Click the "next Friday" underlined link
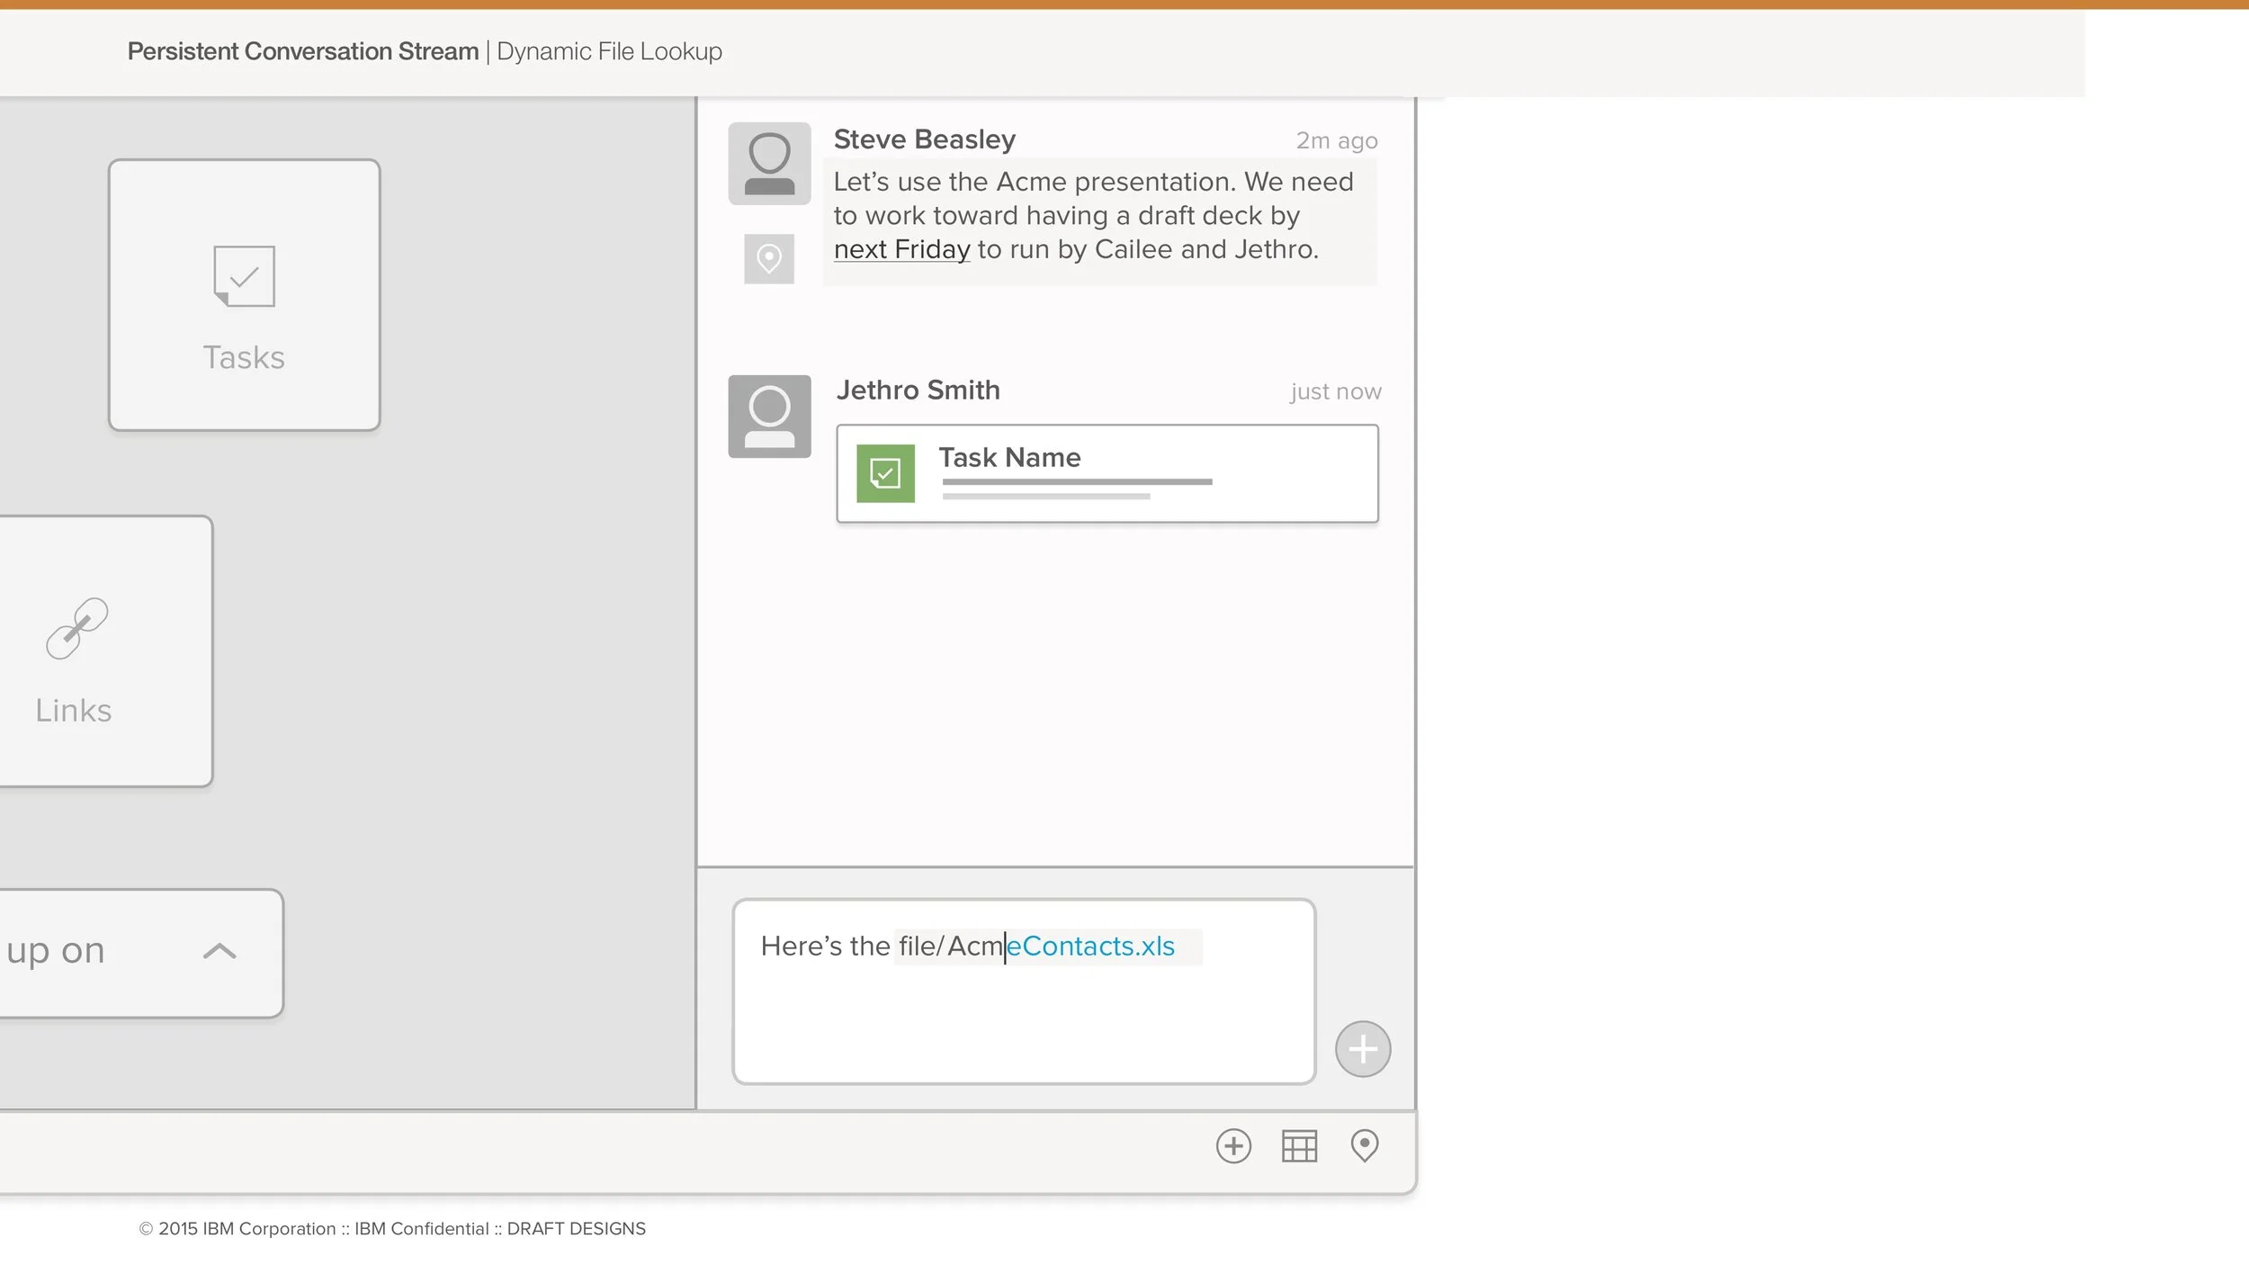2249x1265 pixels. pyautogui.click(x=901, y=249)
